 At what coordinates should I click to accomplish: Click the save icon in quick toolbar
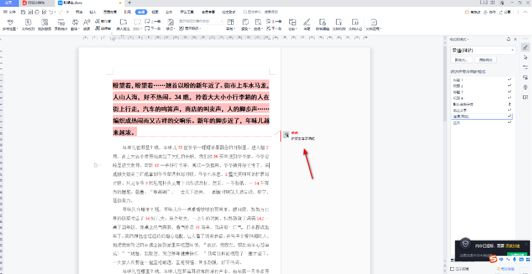coord(23,12)
